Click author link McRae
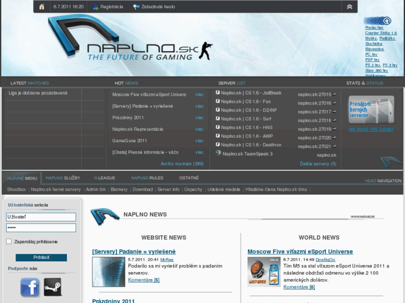 (167, 260)
